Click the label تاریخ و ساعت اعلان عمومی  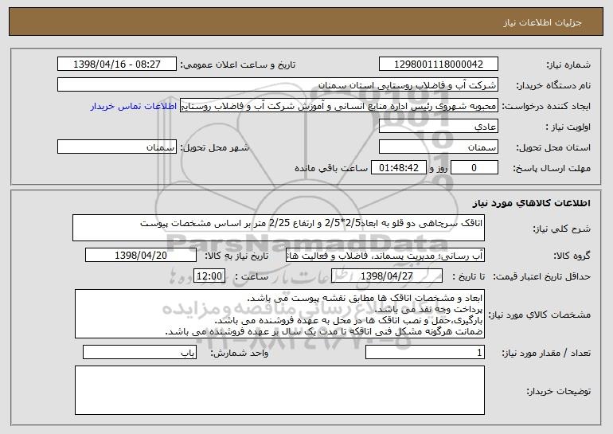(x=238, y=65)
